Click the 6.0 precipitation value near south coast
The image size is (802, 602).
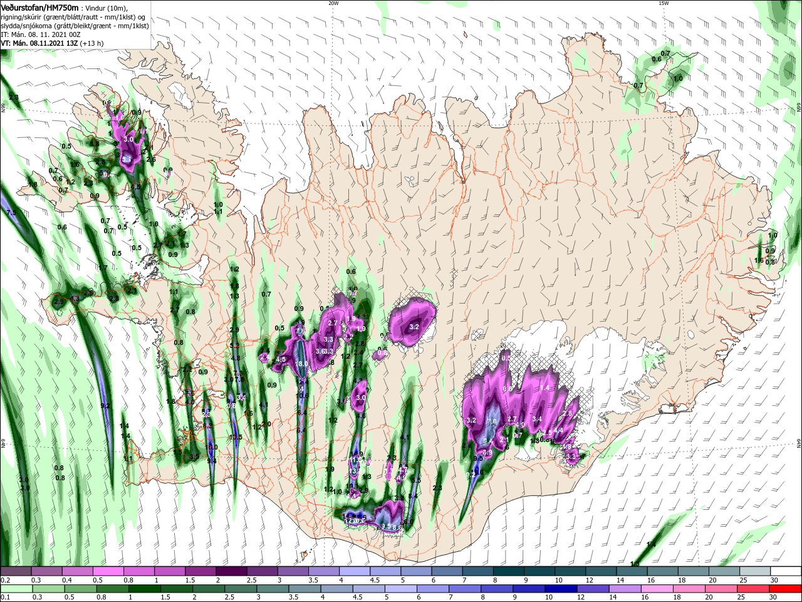[x=409, y=522]
